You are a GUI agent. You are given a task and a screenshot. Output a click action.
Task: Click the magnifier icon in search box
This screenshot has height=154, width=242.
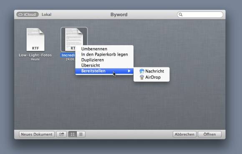point(181,15)
